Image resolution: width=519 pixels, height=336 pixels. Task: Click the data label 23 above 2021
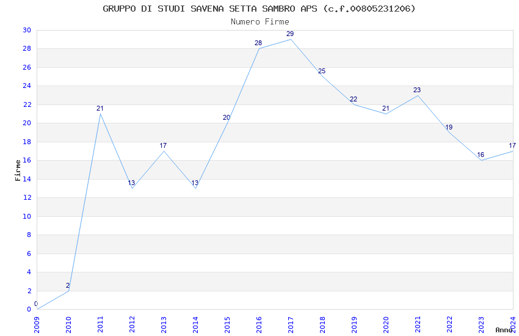point(417,90)
